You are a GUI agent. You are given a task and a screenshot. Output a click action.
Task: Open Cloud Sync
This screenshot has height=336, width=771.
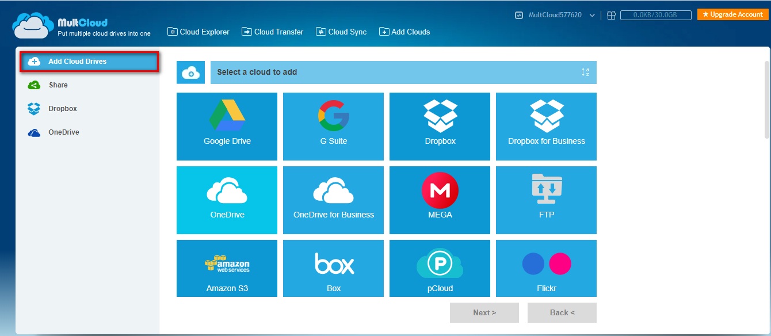pos(341,32)
